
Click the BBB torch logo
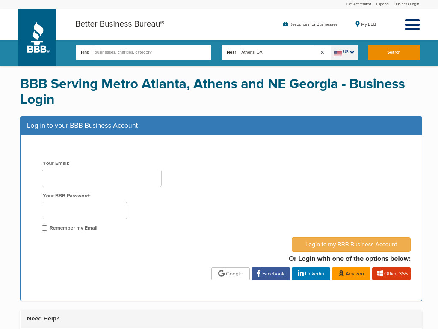[37, 37]
